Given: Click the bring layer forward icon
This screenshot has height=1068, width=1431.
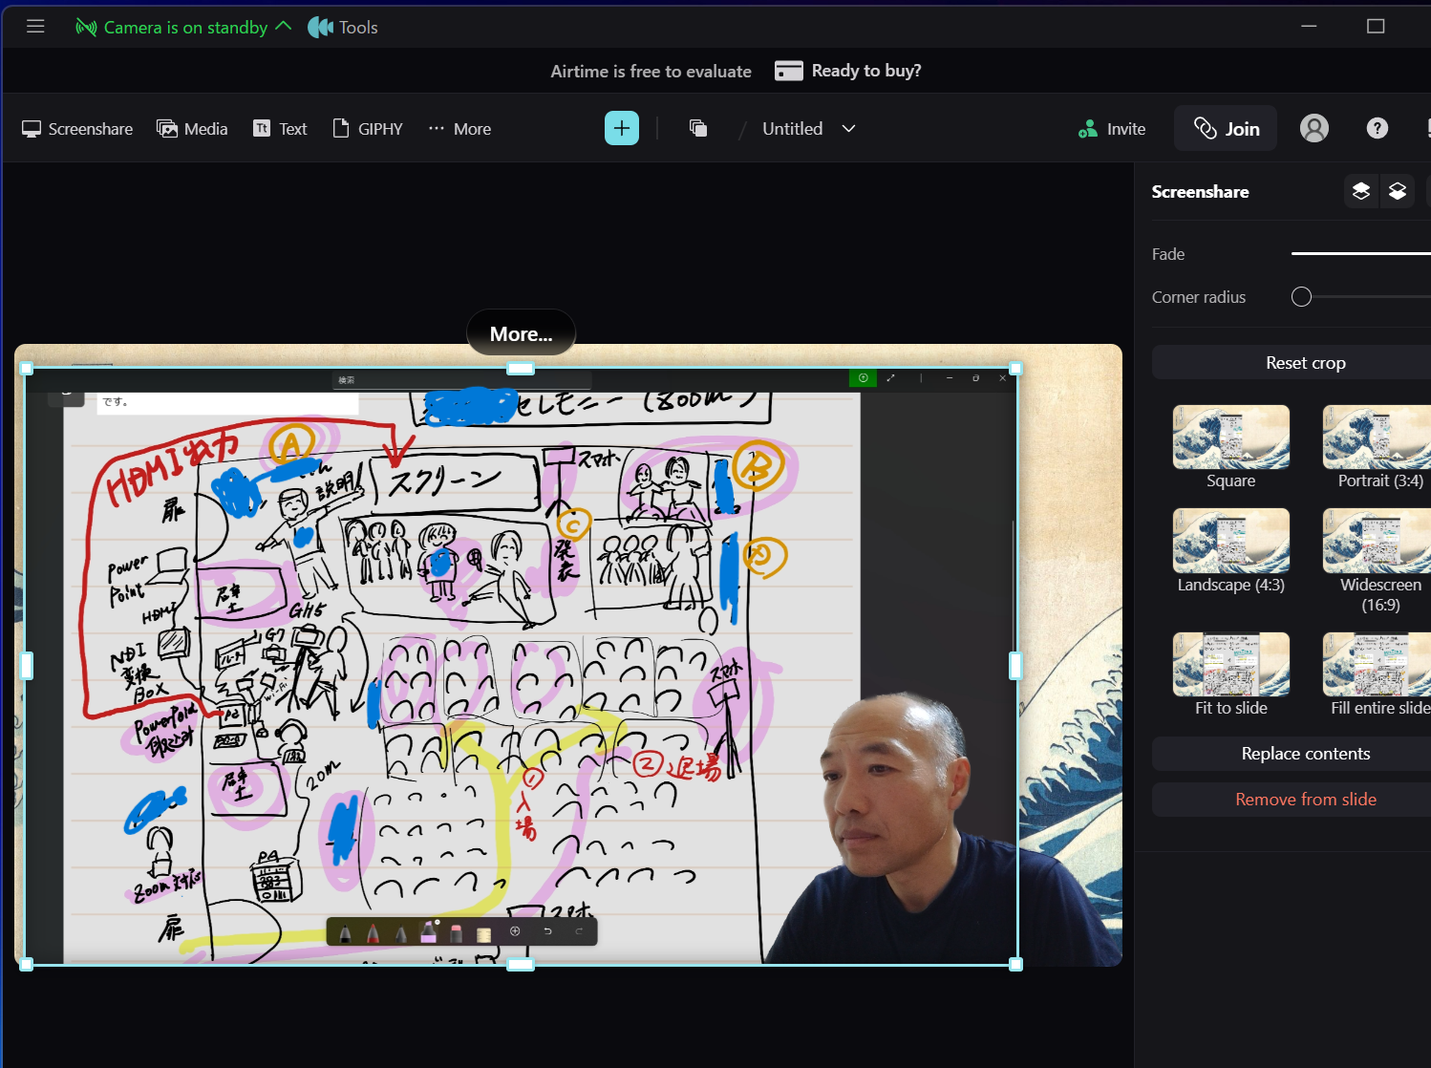Looking at the screenshot, I should [1361, 191].
